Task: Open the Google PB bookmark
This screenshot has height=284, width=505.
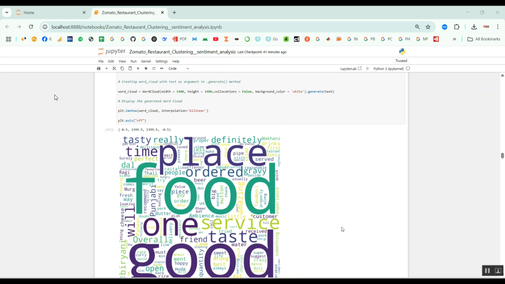Action: click(x=369, y=39)
